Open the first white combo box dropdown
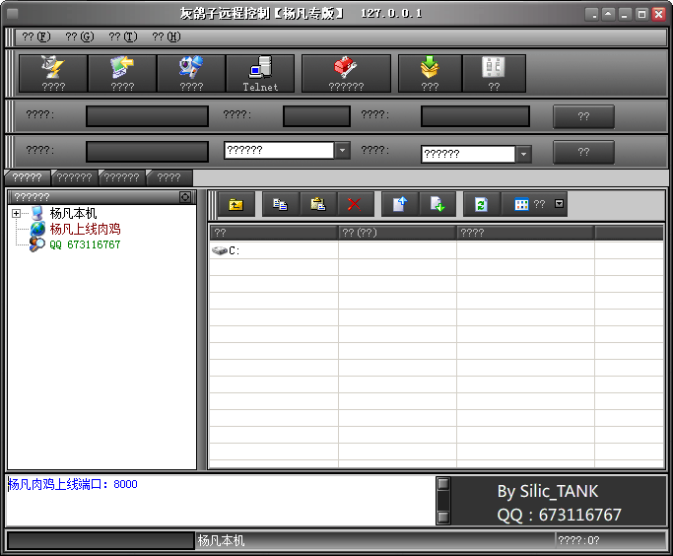This screenshot has height=556, width=673. pyautogui.click(x=343, y=151)
